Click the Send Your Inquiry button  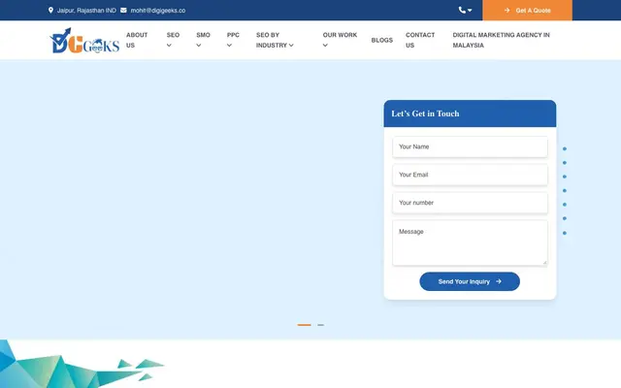470,281
